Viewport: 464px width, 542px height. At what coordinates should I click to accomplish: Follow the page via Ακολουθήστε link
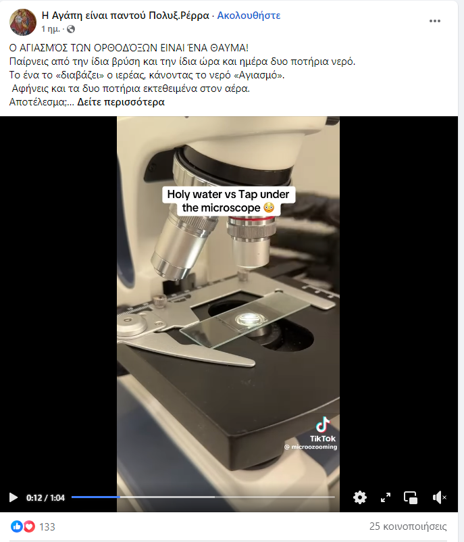249,16
